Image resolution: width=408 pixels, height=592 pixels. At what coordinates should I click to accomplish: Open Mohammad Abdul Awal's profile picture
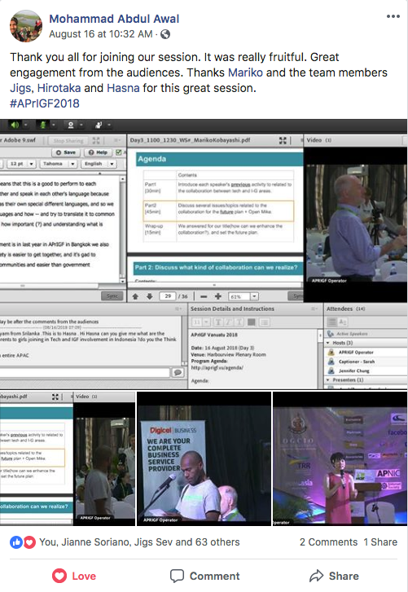(x=26, y=26)
